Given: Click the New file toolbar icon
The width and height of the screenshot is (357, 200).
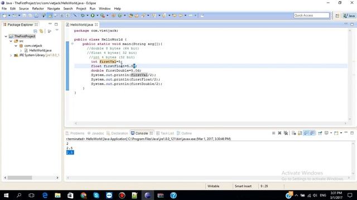Looking at the screenshot, I should pyautogui.click(x=4, y=16).
